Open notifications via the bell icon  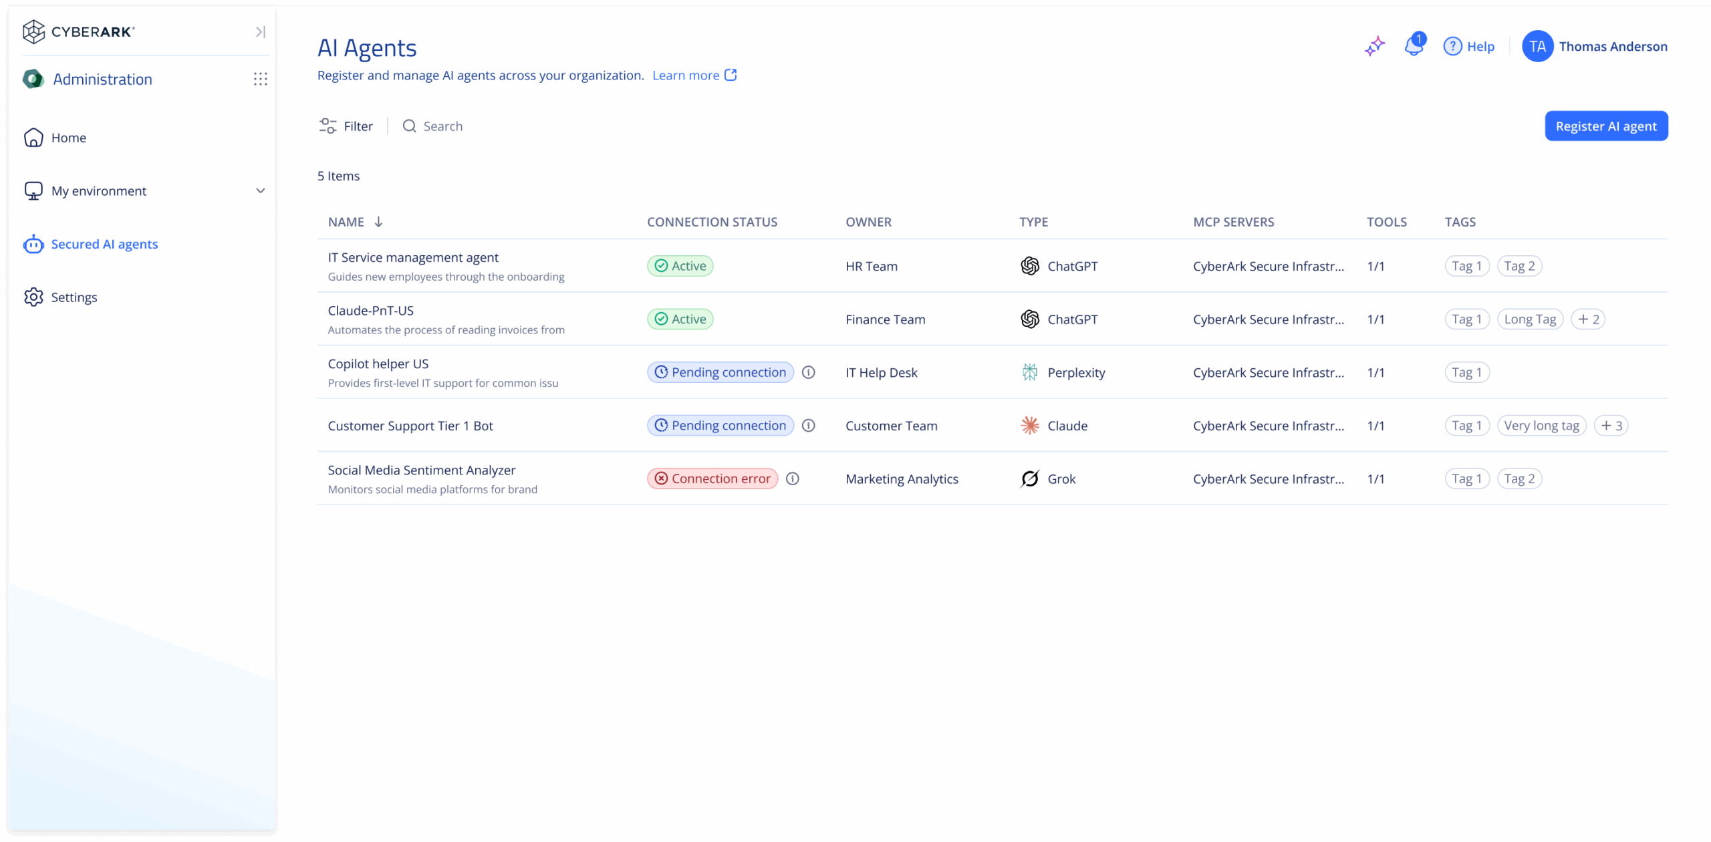tap(1414, 47)
